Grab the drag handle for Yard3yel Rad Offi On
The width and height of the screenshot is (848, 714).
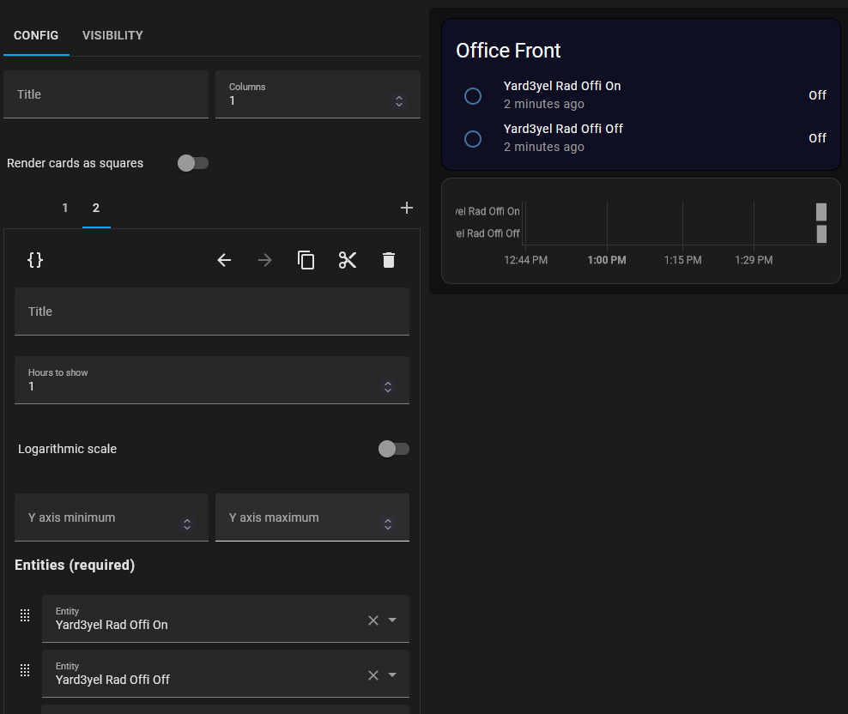pyautogui.click(x=25, y=615)
